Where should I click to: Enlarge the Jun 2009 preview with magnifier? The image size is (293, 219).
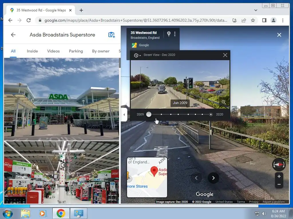[224, 102]
